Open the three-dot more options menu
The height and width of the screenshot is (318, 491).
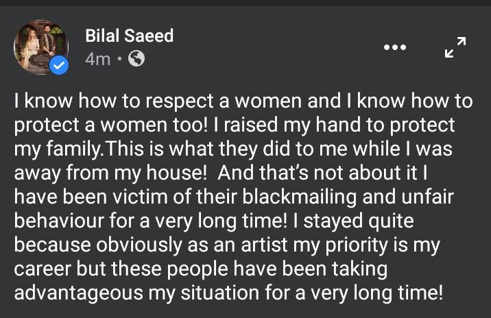[394, 47]
